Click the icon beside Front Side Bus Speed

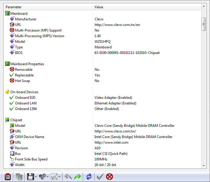point(12,159)
